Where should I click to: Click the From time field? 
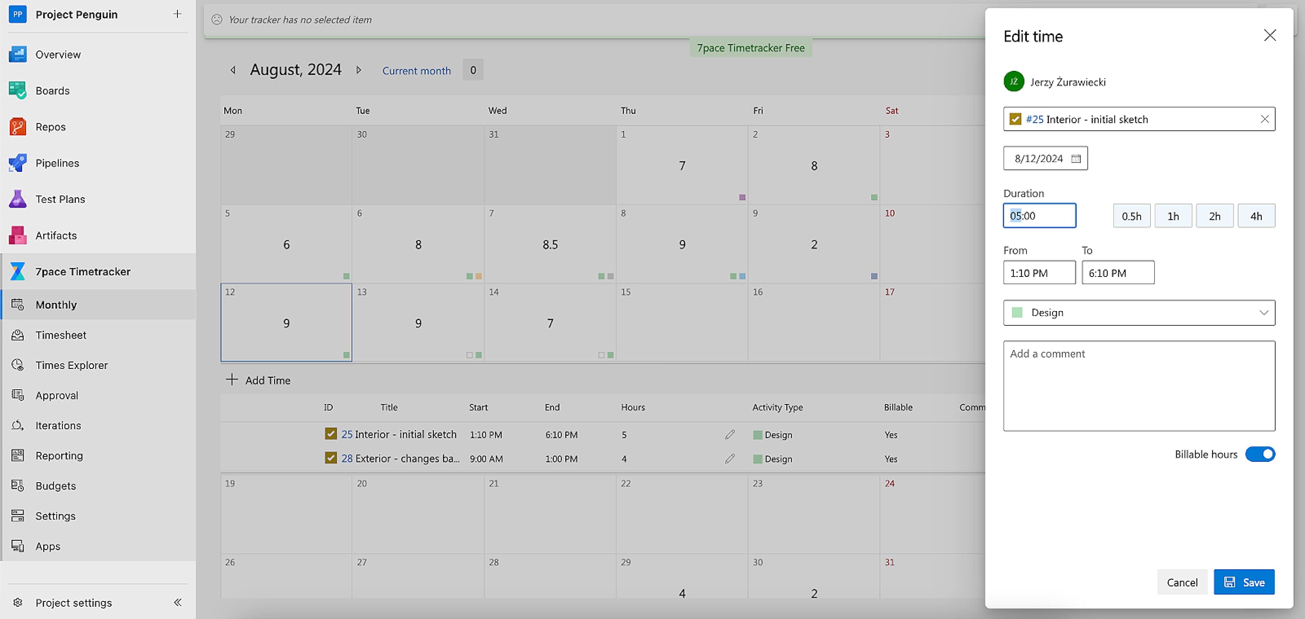pyautogui.click(x=1039, y=272)
